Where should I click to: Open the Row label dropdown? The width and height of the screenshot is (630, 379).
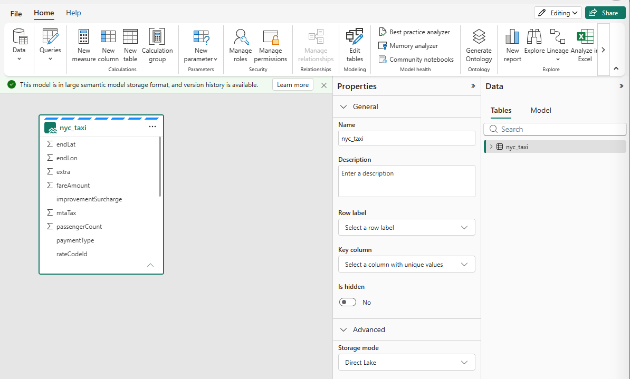407,228
